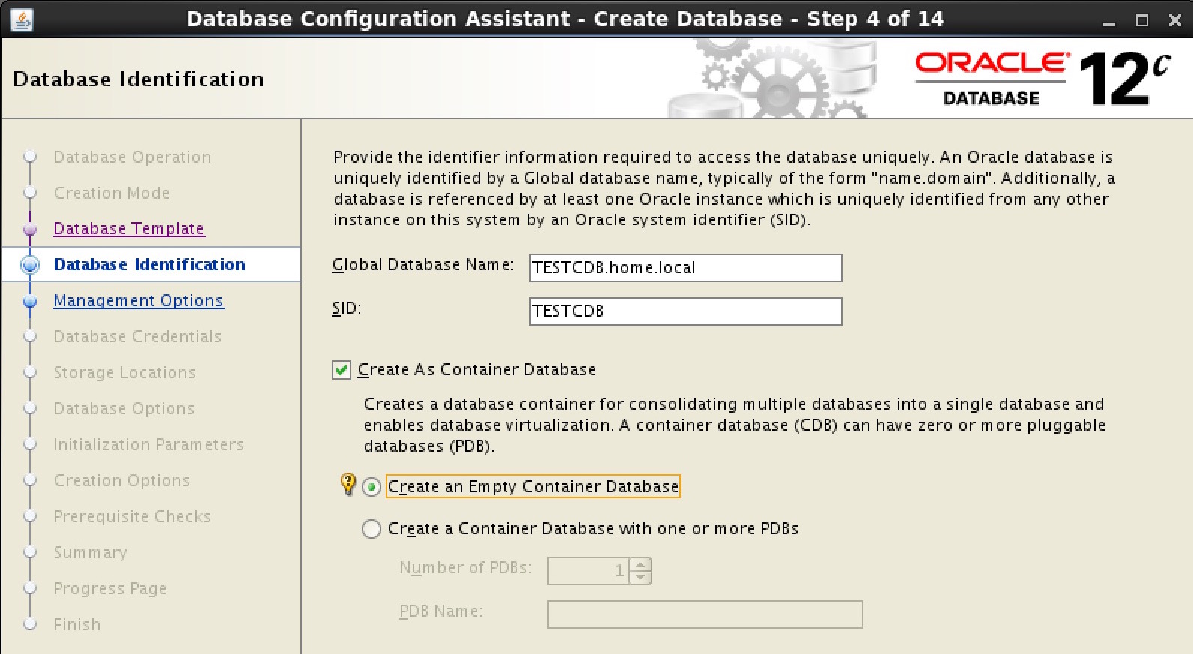Click the "Number of PDBs:" label
Viewport: 1193px width, 654px height.
pos(466,568)
